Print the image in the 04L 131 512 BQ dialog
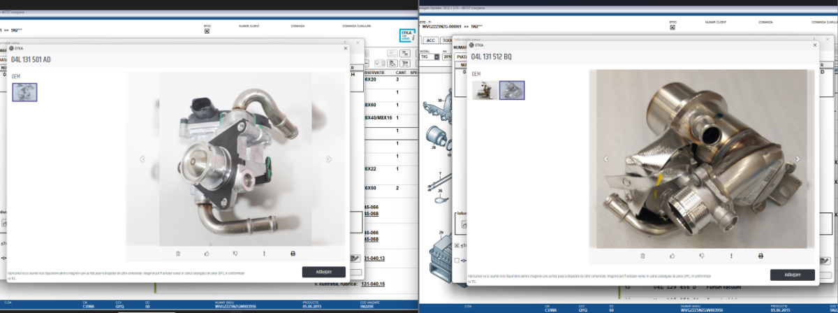This screenshot has height=313, width=838. tap(760, 256)
